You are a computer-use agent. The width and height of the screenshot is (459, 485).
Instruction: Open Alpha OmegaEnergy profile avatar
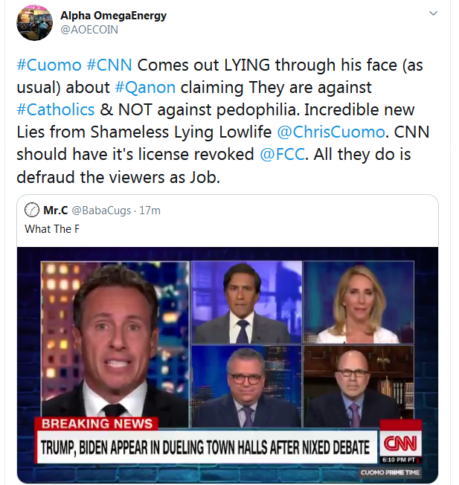[x=34, y=22]
